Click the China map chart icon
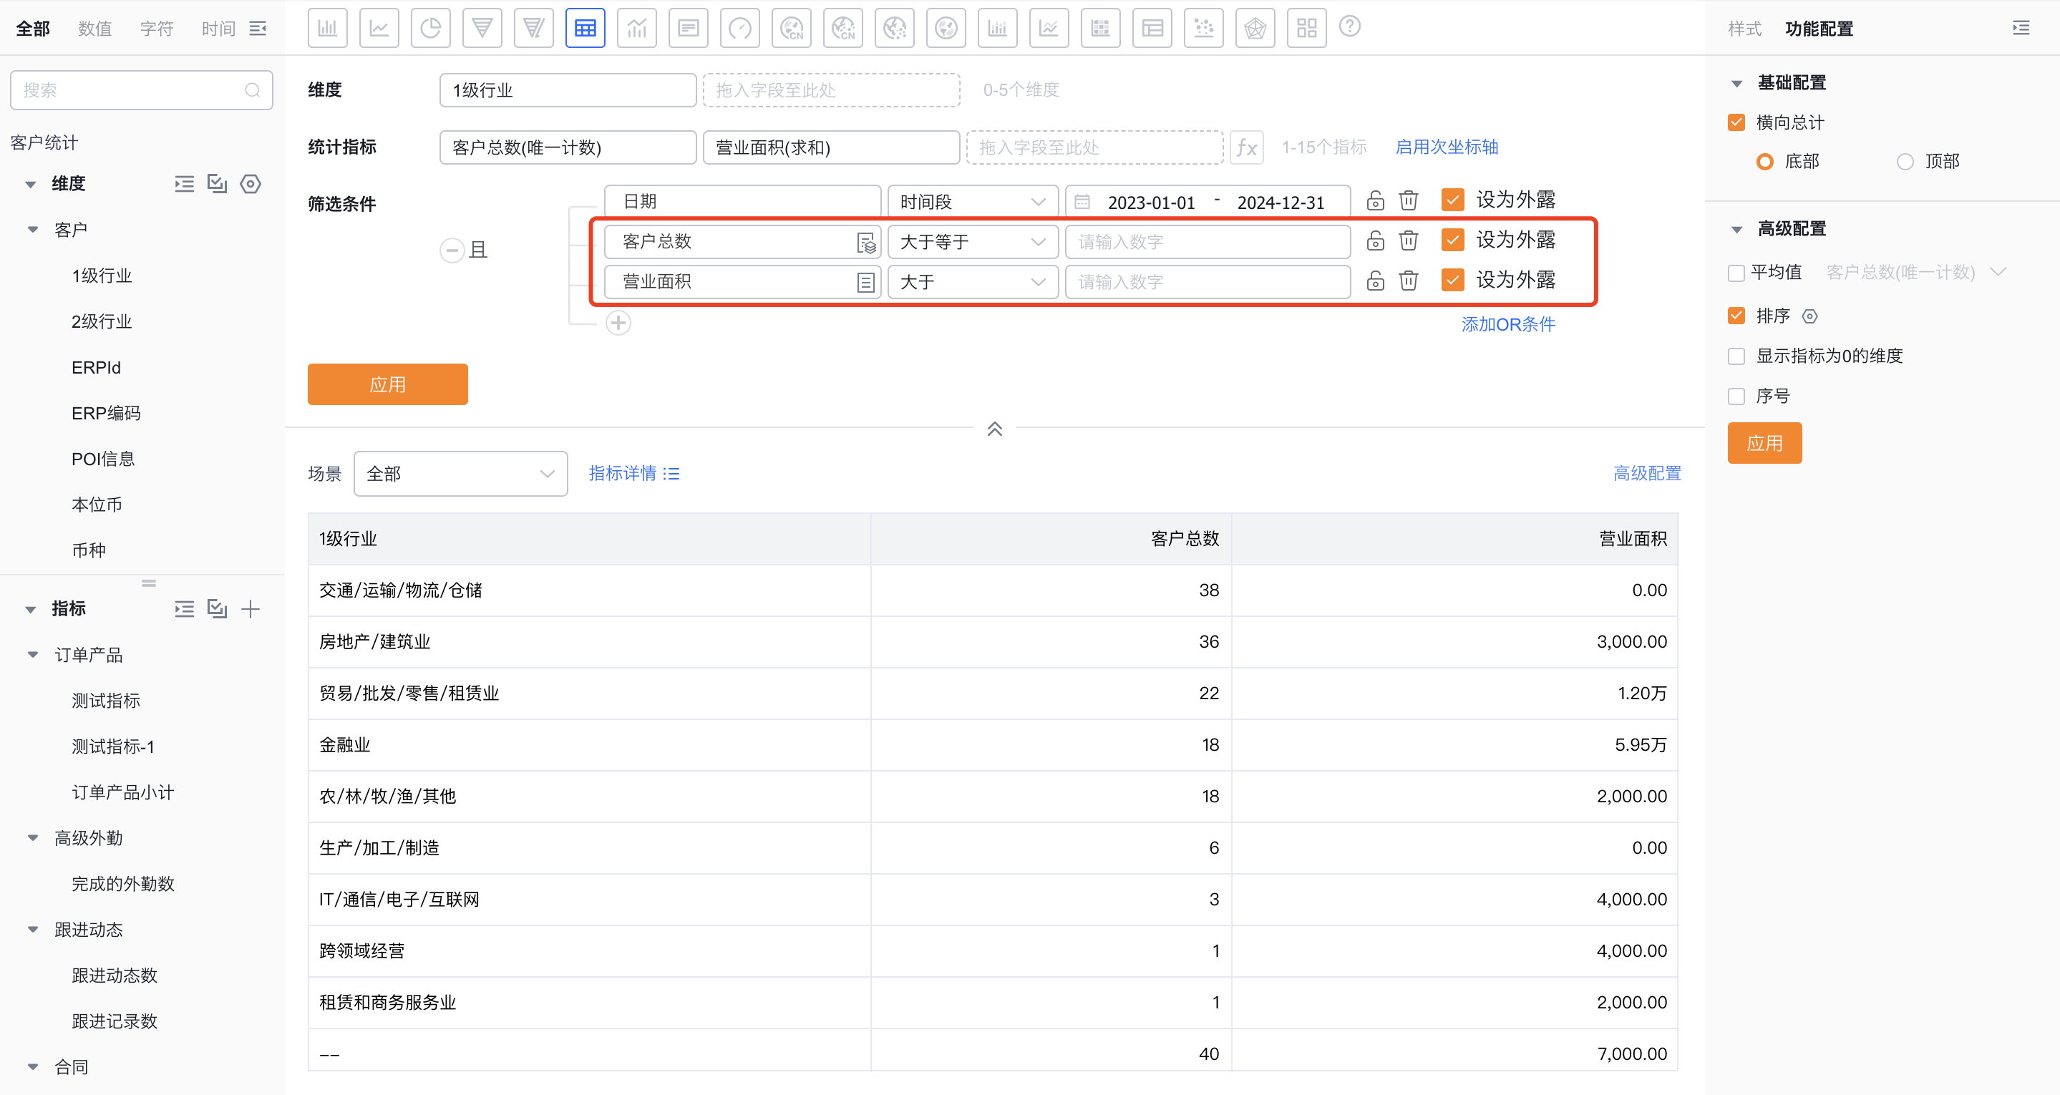Screen dimensions: 2060x1095 point(792,27)
